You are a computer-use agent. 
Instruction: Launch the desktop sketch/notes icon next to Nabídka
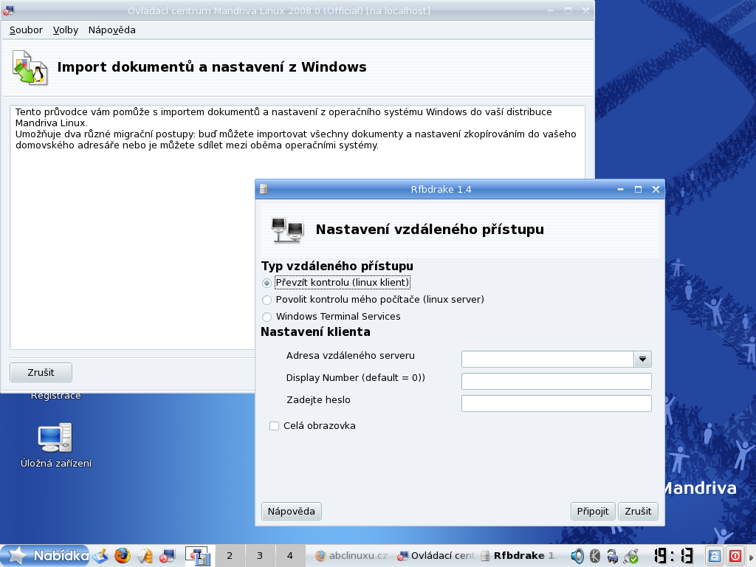(x=100, y=556)
